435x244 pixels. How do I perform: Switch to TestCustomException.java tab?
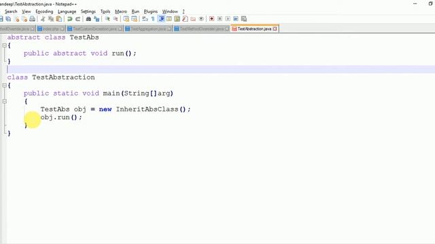point(94,28)
